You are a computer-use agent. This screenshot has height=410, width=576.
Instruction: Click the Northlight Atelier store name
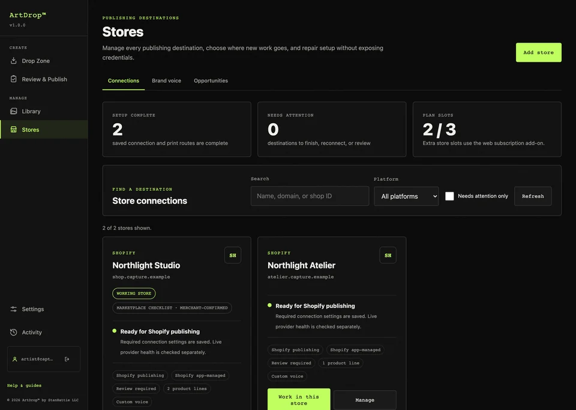pos(301,265)
